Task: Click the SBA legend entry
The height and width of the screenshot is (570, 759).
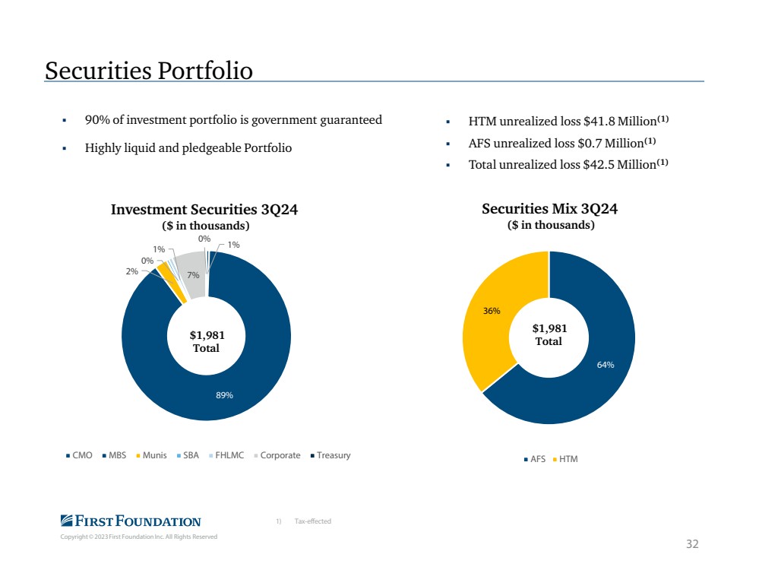Action: coord(188,455)
